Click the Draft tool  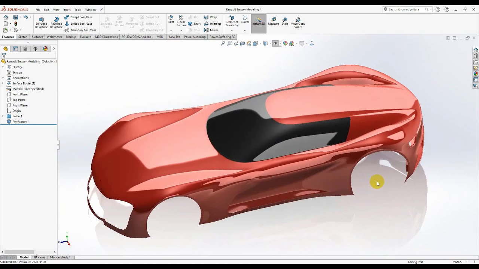(194, 24)
